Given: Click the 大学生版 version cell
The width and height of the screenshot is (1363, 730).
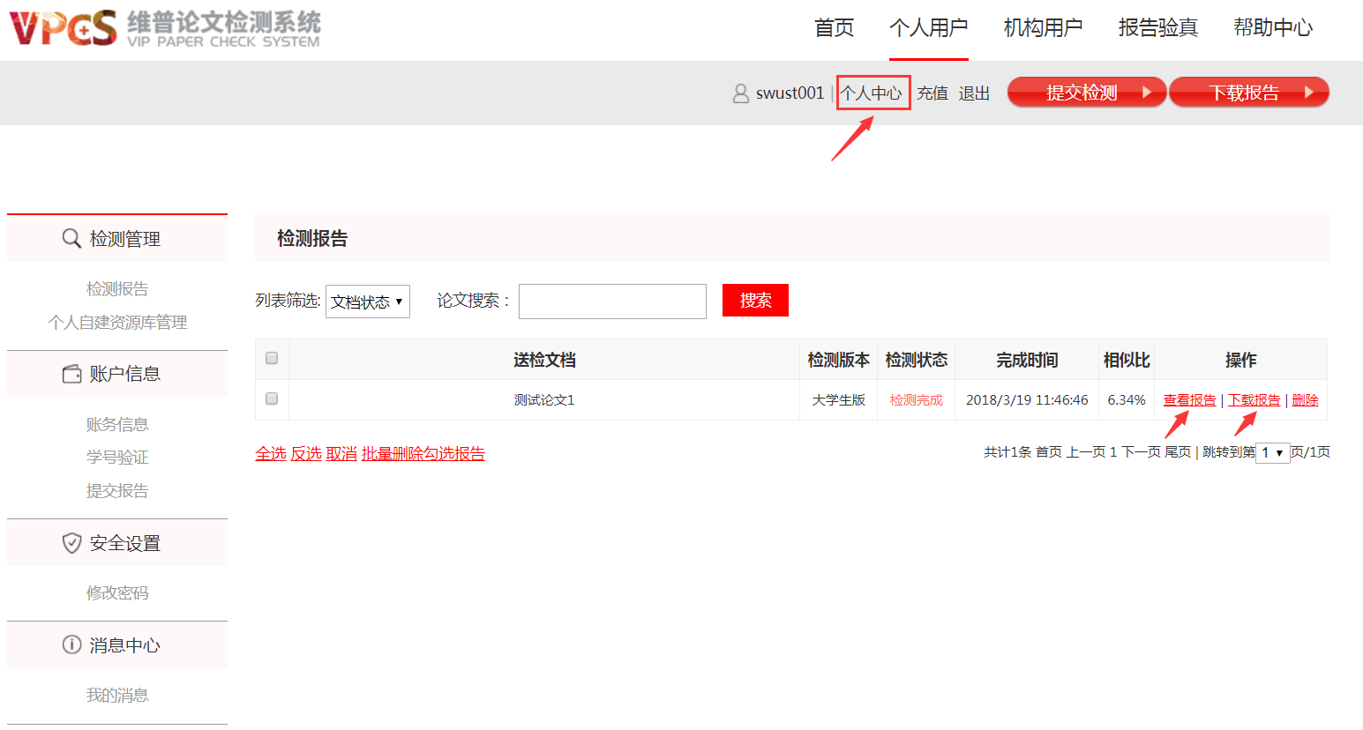Looking at the screenshot, I should (839, 400).
